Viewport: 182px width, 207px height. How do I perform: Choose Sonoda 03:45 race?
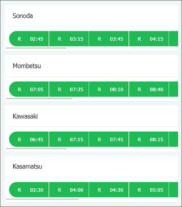tap(109, 39)
